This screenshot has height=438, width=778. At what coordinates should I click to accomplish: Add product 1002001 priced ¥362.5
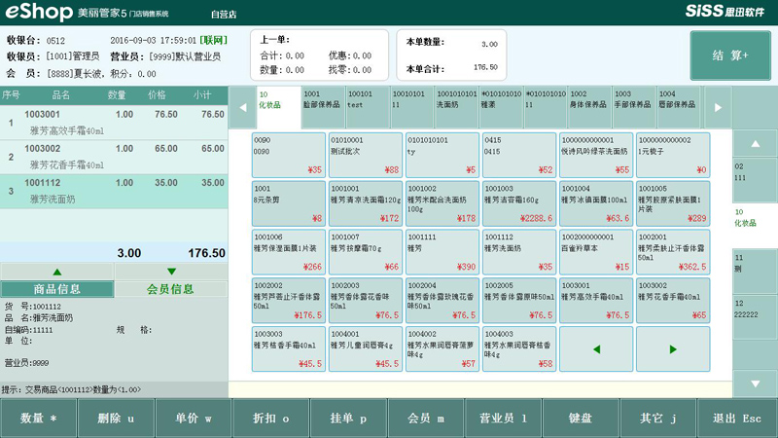coord(673,252)
